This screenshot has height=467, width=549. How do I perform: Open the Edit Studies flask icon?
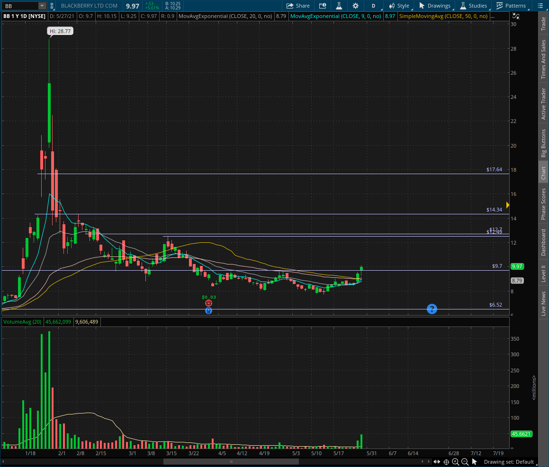coord(339,6)
